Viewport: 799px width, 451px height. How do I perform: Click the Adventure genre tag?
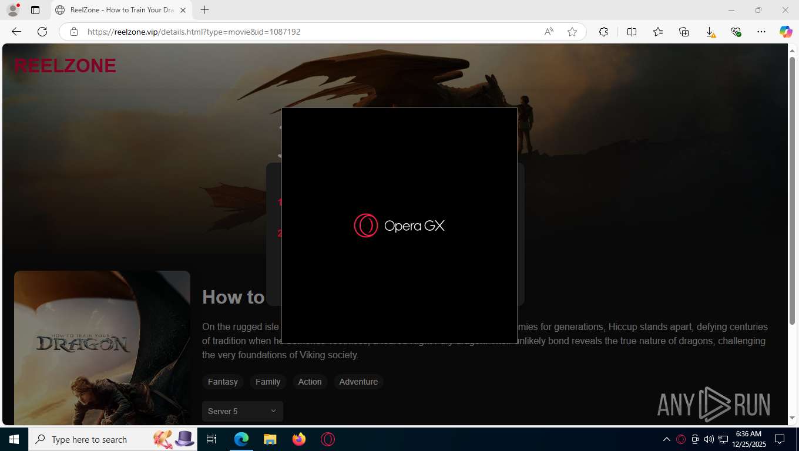[358, 382]
